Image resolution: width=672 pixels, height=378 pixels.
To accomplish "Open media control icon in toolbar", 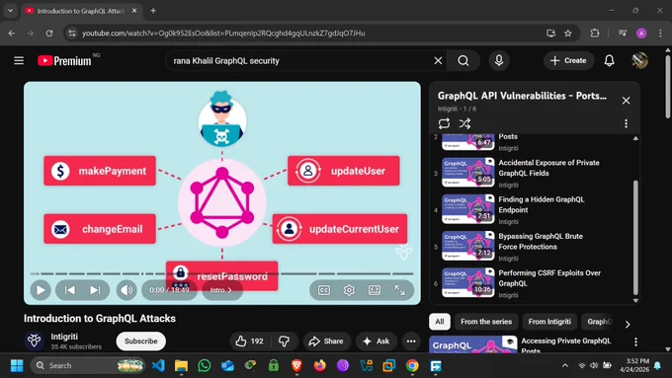I will tap(623, 33).
